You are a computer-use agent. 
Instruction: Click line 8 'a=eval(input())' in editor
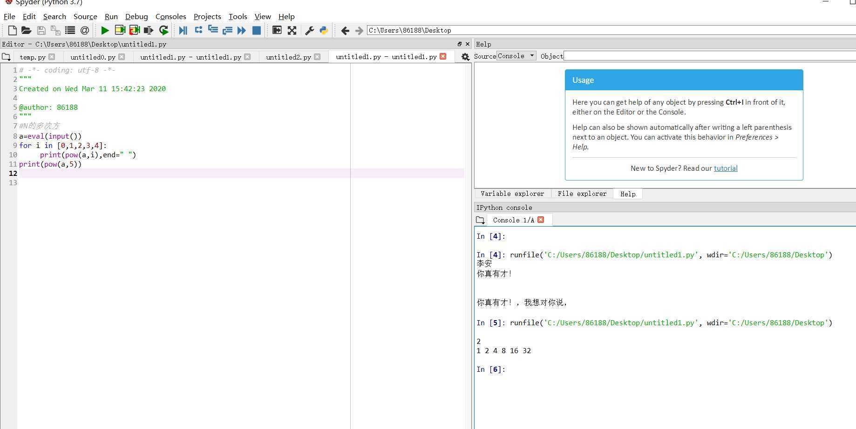[50, 136]
